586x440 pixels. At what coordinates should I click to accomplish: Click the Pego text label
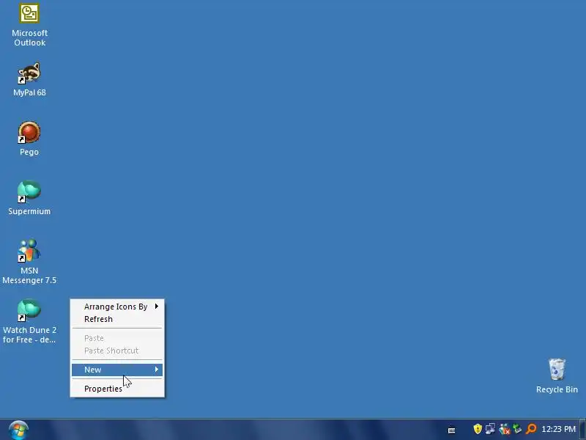29,153
